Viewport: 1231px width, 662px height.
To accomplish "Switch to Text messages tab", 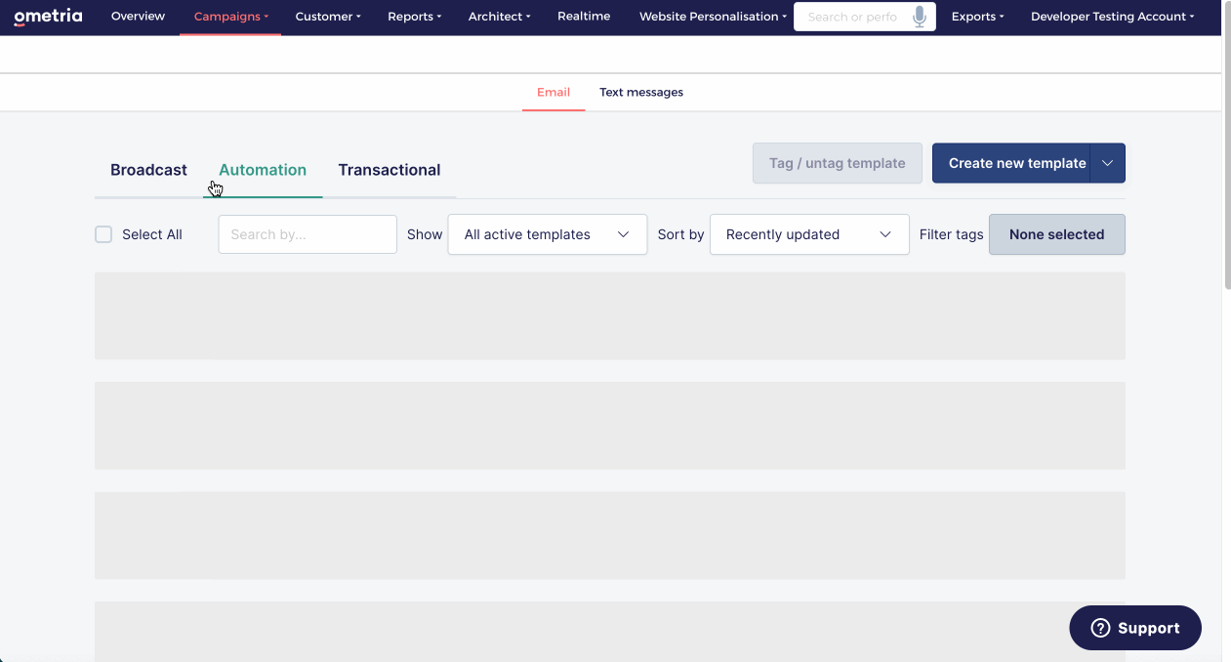I will tap(641, 93).
